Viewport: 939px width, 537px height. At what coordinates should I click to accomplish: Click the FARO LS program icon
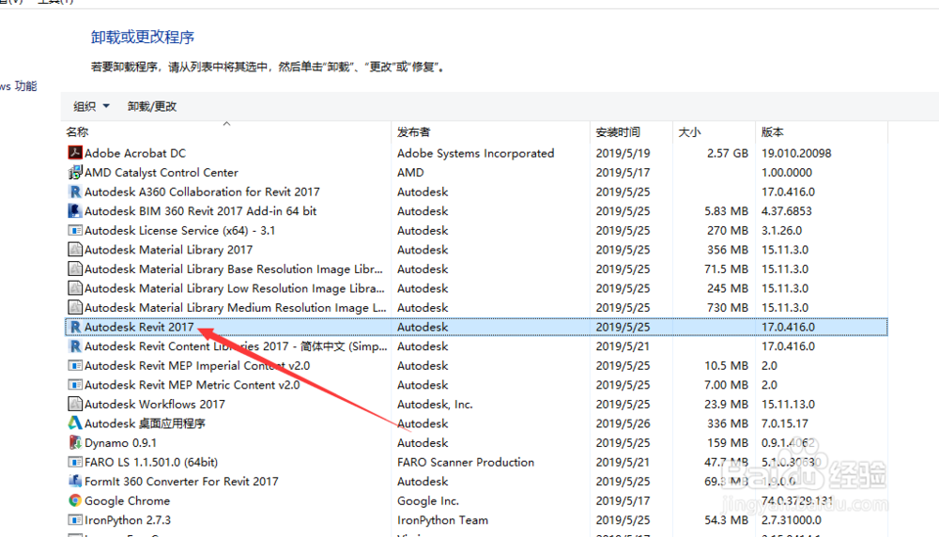click(75, 462)
